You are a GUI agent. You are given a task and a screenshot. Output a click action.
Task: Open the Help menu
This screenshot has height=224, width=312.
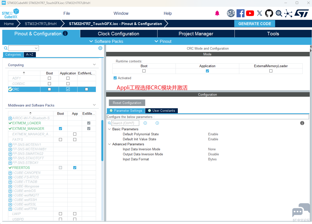coord(168,13)
